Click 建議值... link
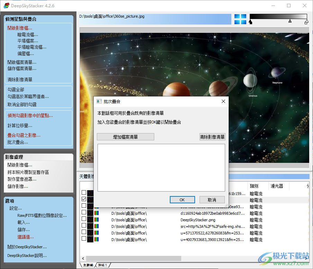Screen dimensions: 313x269 (x=26, y=237)
